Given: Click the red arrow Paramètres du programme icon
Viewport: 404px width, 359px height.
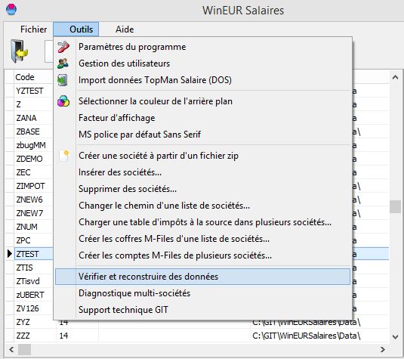Looking at the screenshot, I should point(63,47).
